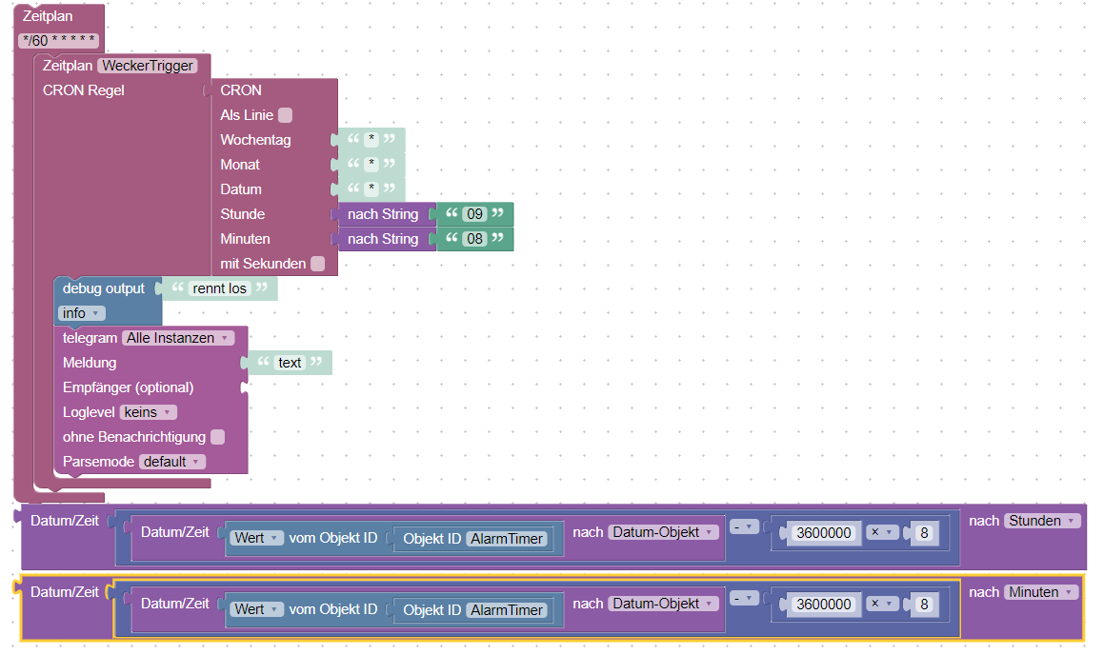Open the "nach Stunden" format dropdown
Image resolution: width=1103 pixels, height=655 pixels.
(1042, 521)
